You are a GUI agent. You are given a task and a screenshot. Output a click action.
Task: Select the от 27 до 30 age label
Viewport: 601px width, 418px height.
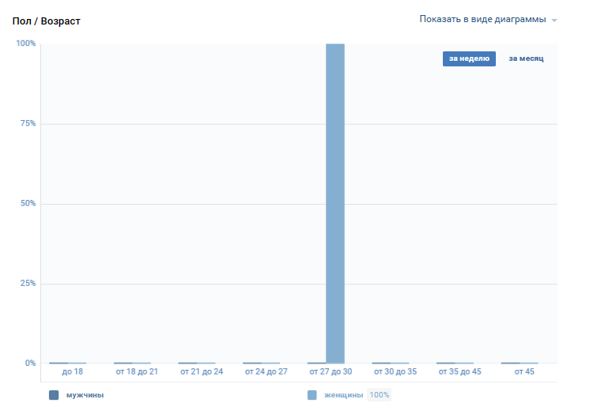coord(331,371)
